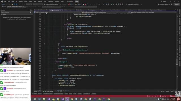Open the Extensions menu
This screenshot has width=181, height=101.
click(x=51, y=1)
